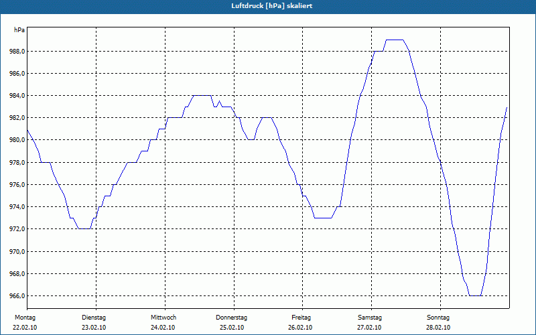Image resolution: width=536 pixels, height=335 pixels.
Task: Click the date 27.02.10
Action: [369, 328]
